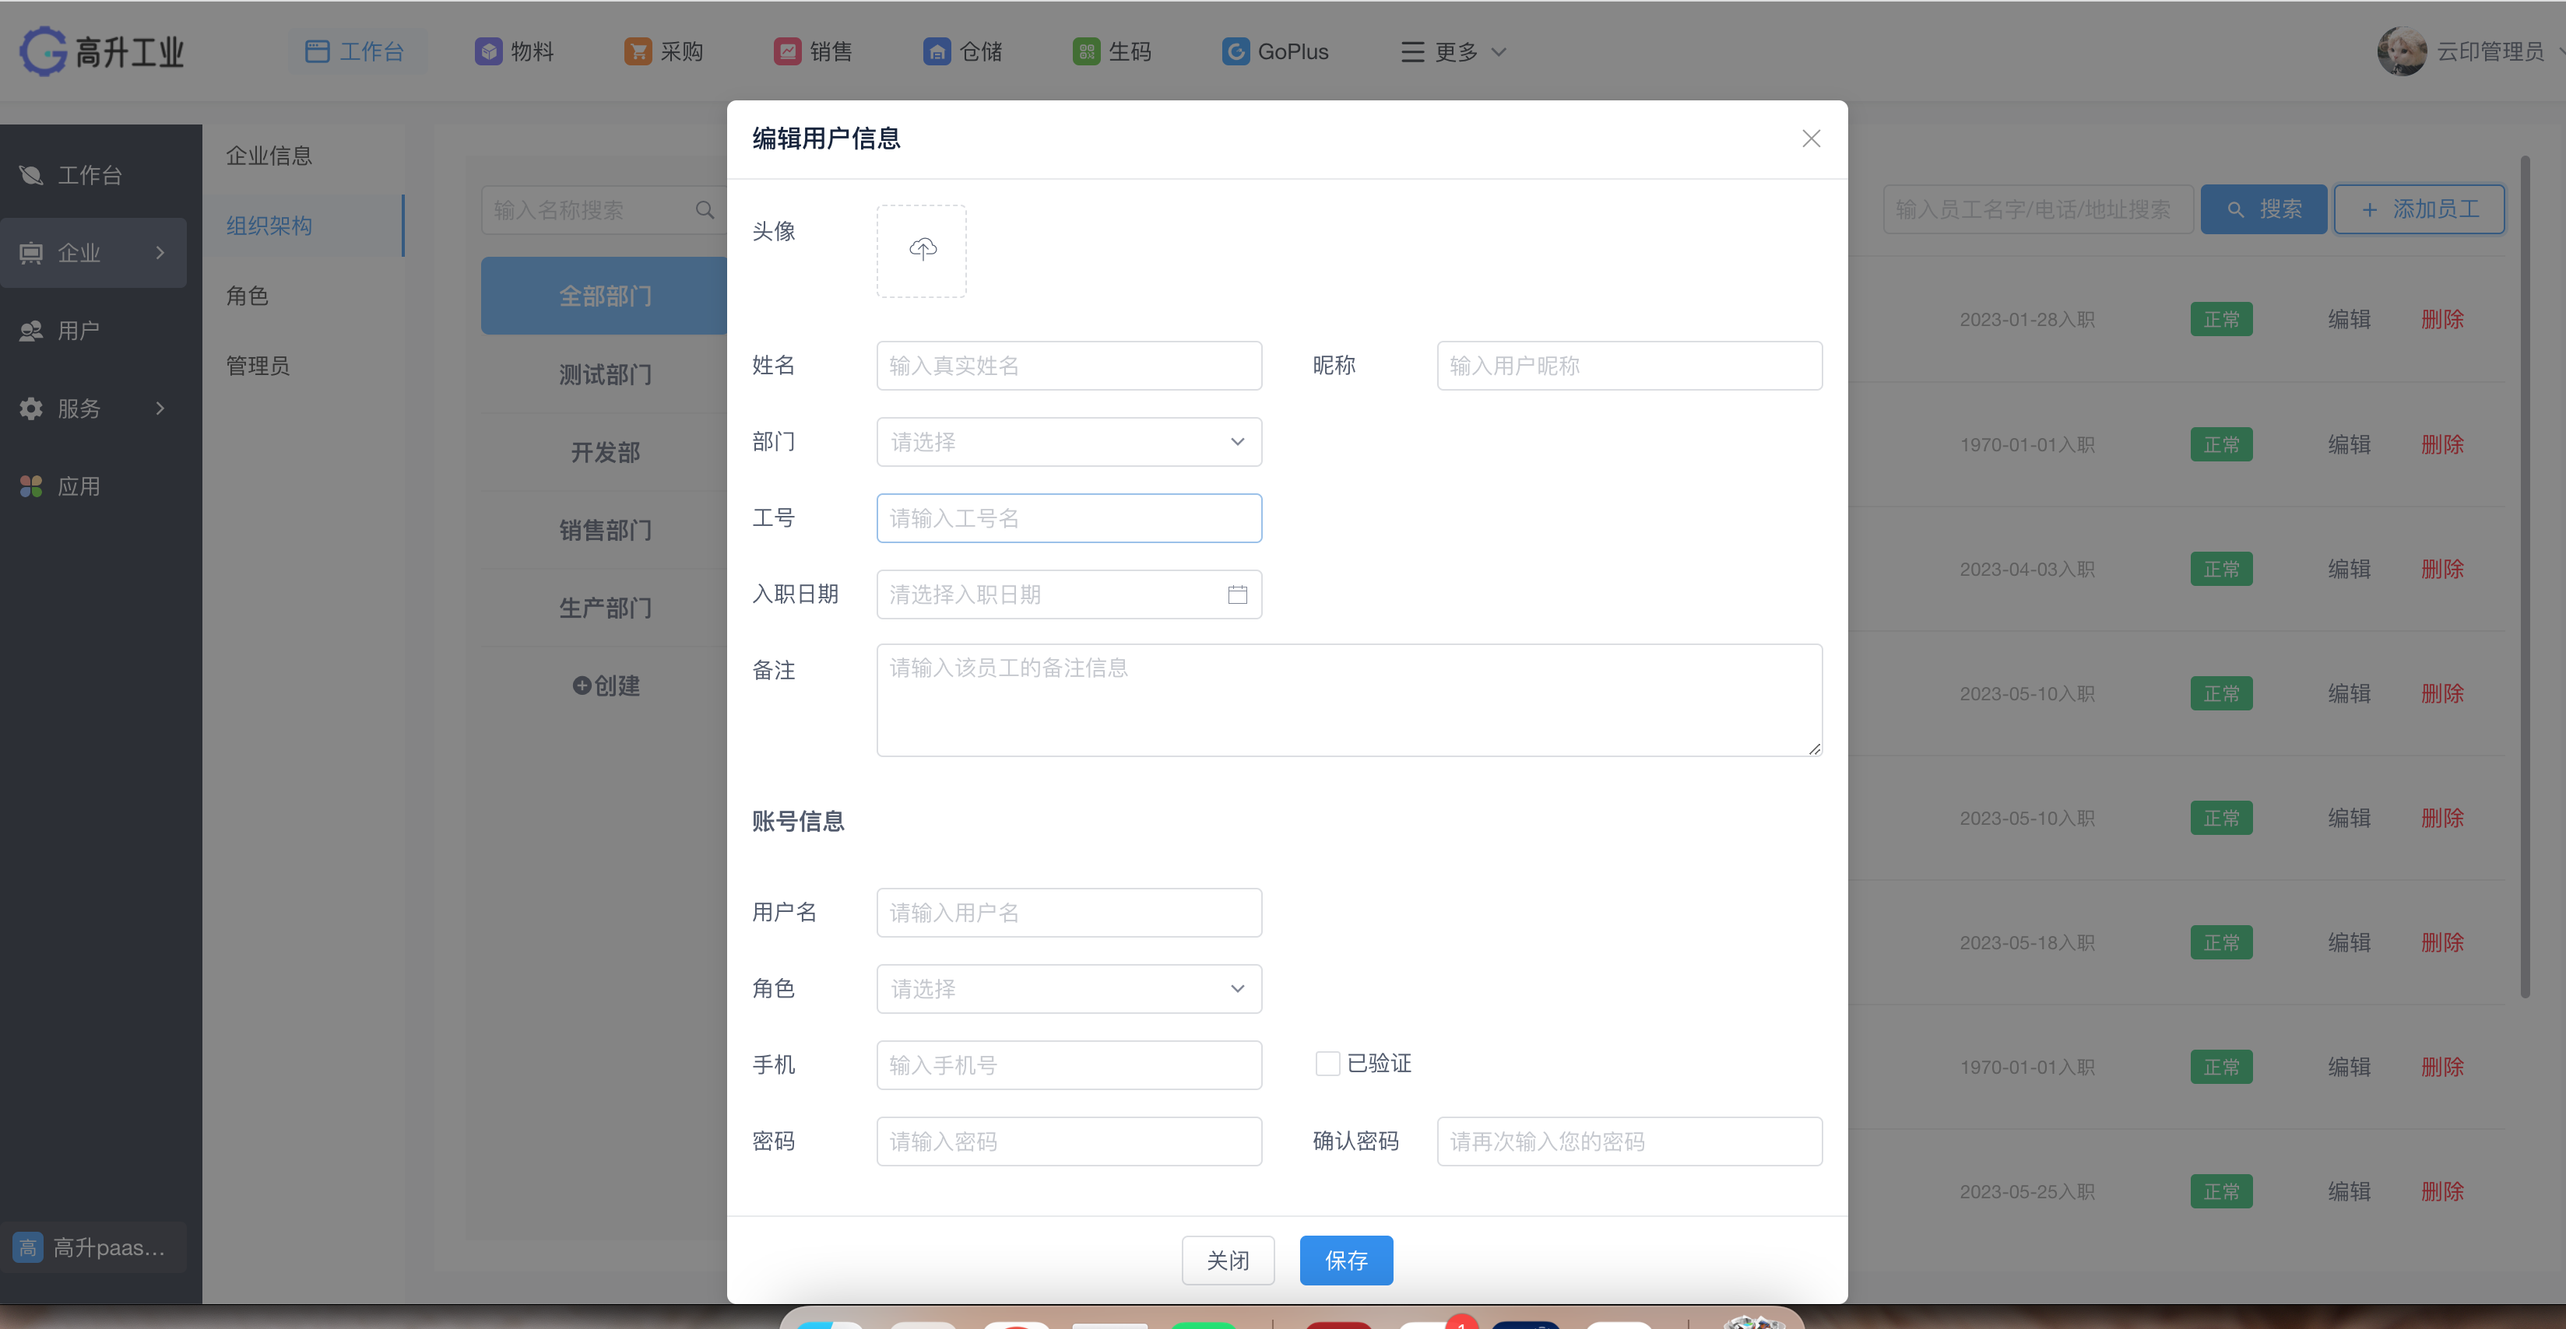
Task: Toggle the 已验证 checkbox
Action: [x=1327, y=1063]
